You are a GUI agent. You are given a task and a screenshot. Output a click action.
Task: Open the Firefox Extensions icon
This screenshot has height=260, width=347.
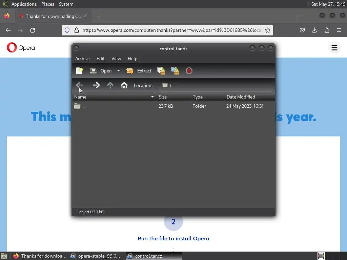pos(327,30)
